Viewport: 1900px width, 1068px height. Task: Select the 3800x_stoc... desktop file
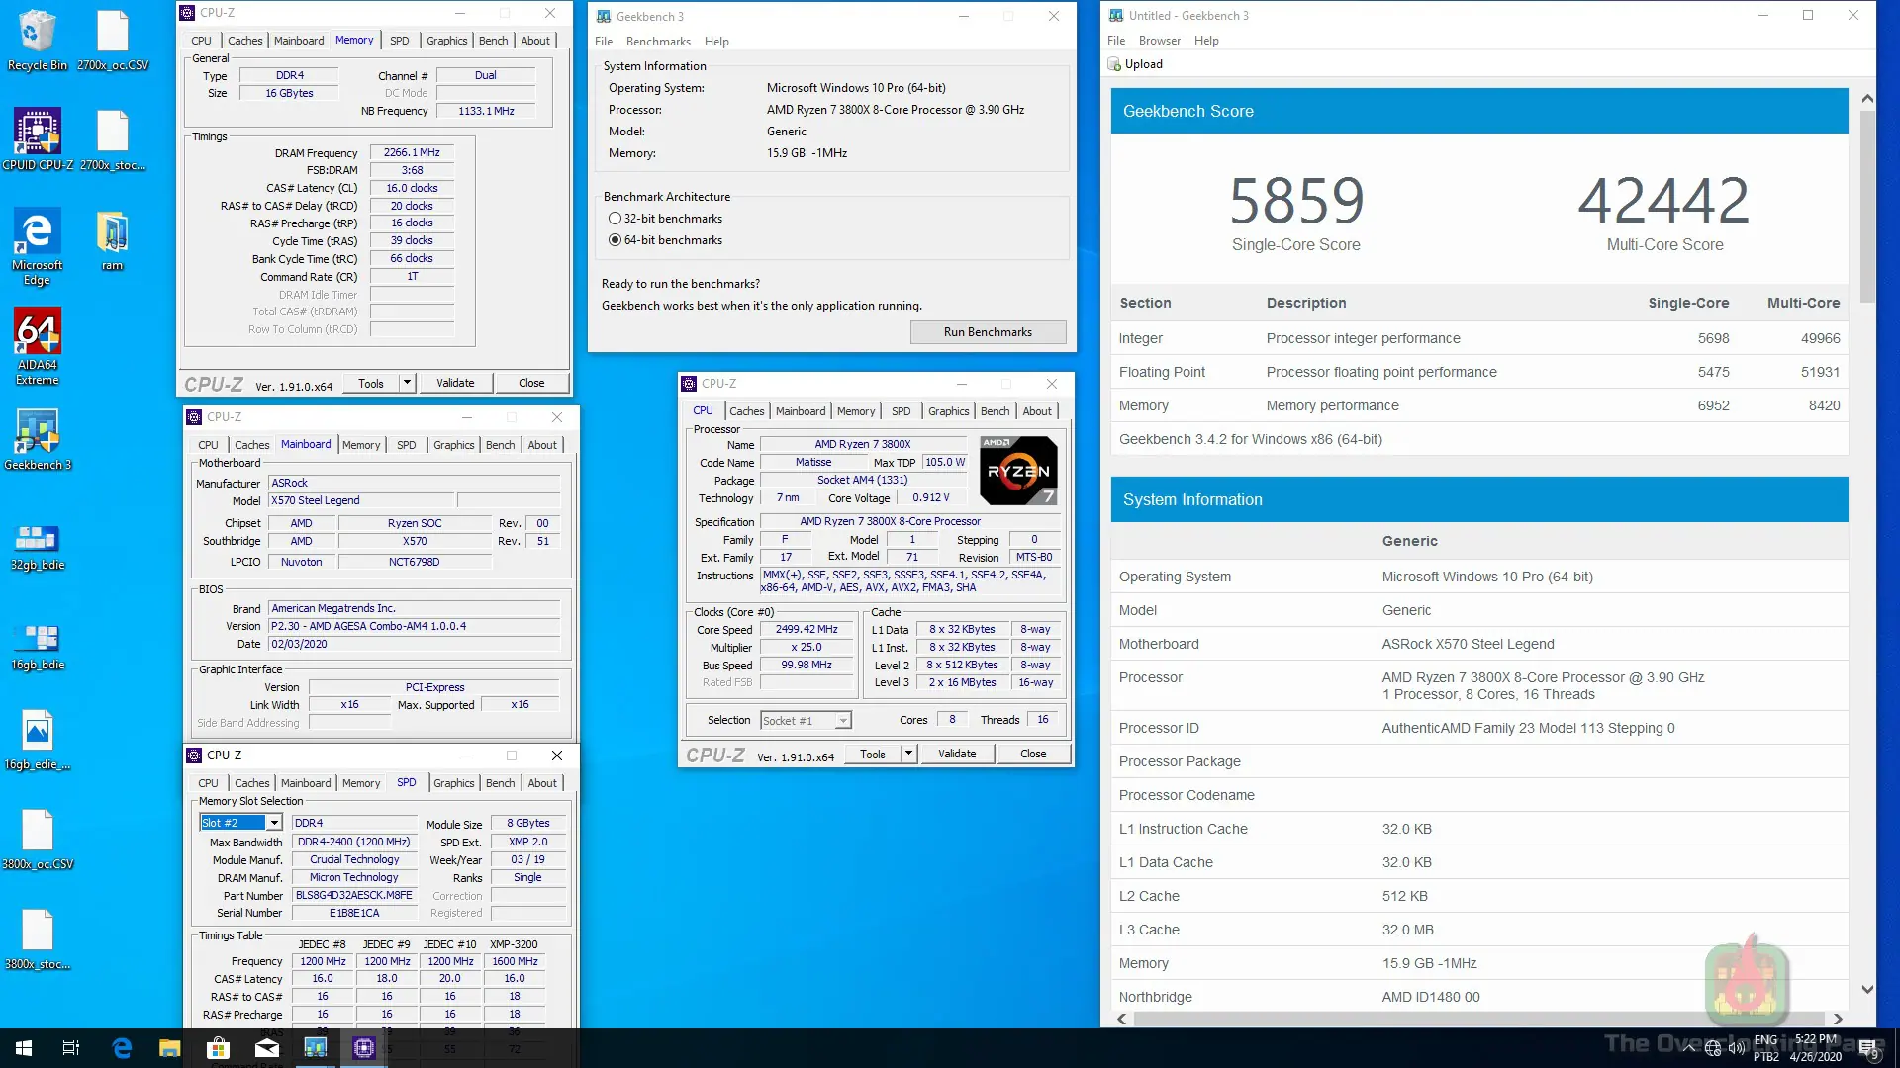(x=38, y=939)
